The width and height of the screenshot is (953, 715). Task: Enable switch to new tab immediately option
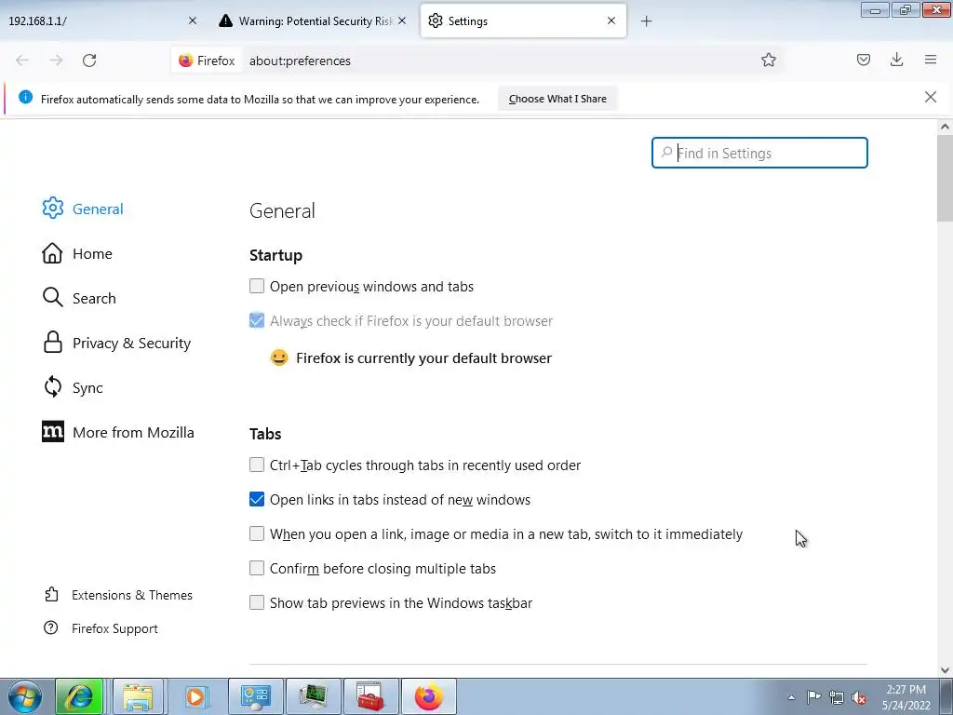click(x=257, y=533)
